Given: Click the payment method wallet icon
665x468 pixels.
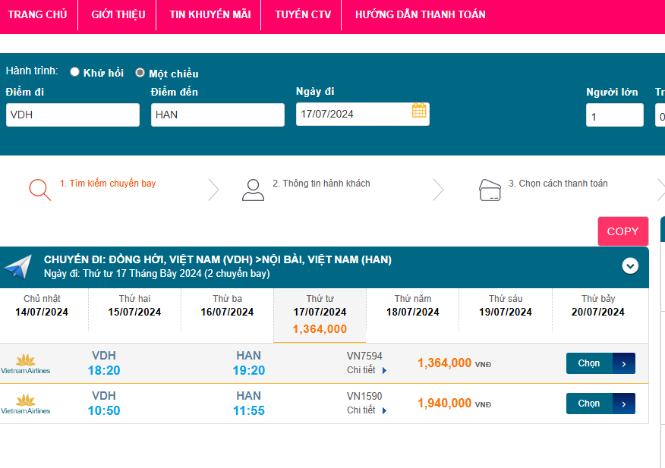Looking at the screenshot, I should [490, 189].
